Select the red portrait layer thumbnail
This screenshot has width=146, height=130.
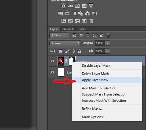pyautogui.click(x=61, y=61)
